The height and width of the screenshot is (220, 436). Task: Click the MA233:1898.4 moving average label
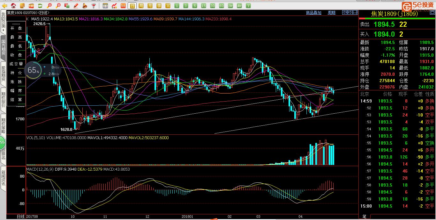[219, 19]
